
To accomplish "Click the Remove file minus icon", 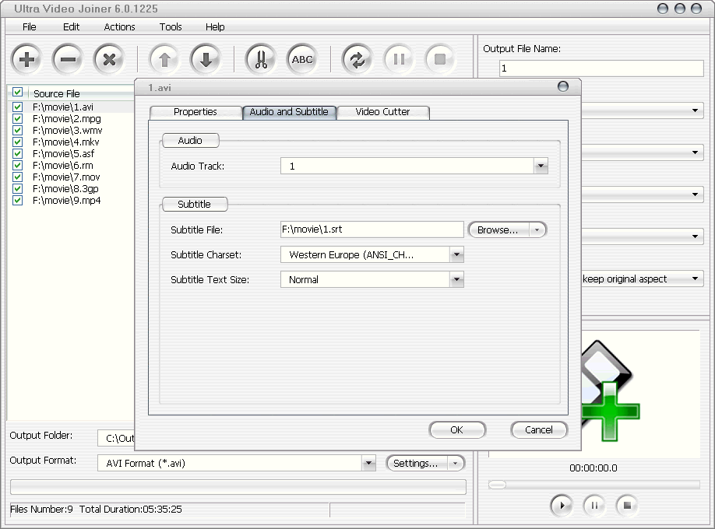I will point(67,58).
